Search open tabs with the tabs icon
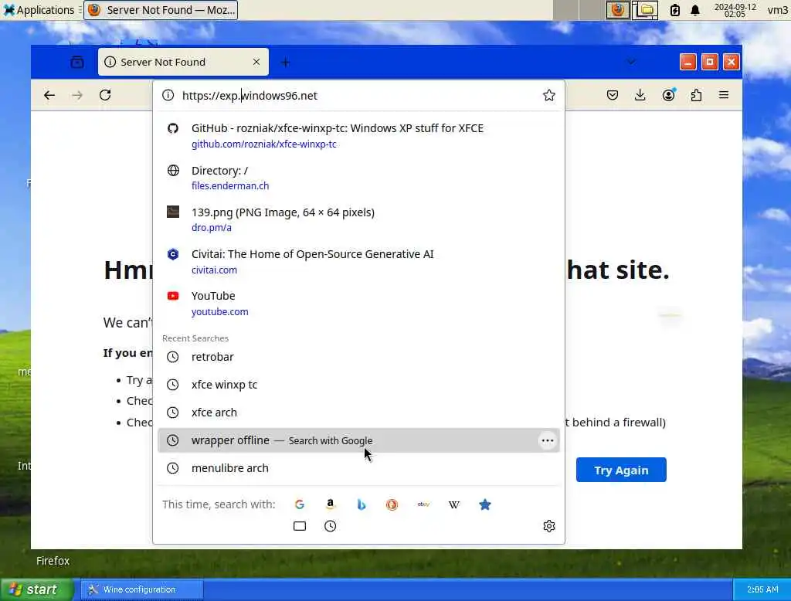Viewport: 791px width, 601px height. coord(300,526)
